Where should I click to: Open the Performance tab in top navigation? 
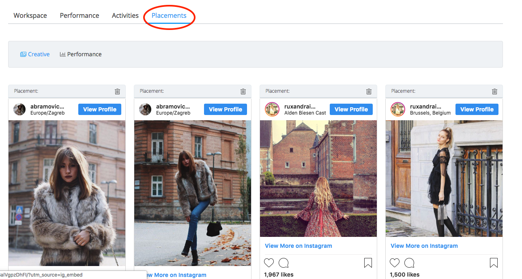point(79,15)
